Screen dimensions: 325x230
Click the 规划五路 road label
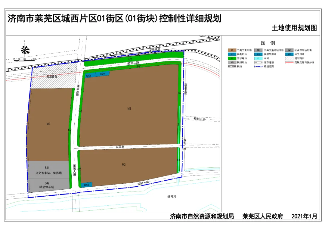pyautogui.click(x=200, y=119)
